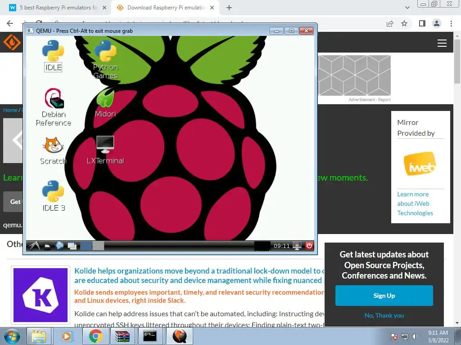461x345 pixels.
Task: Share this page from the address bar
Action: click(390, 23)
